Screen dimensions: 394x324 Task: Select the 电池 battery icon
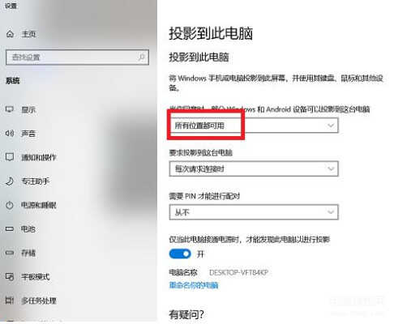(x=10, y=229)
